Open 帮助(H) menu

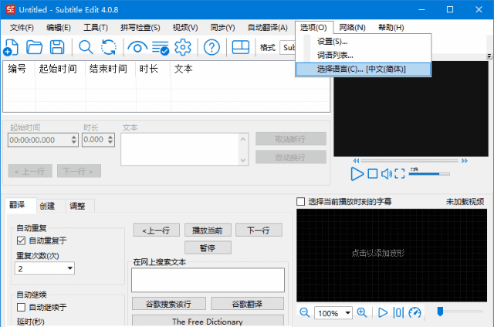391,28
